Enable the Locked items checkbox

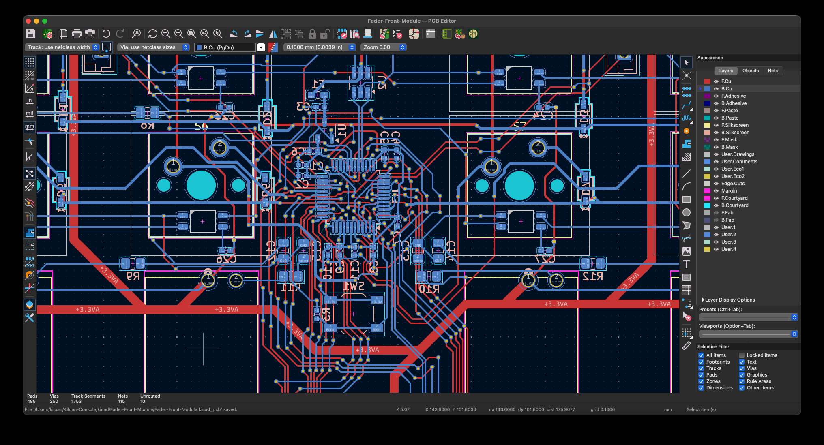pos(741,355)
